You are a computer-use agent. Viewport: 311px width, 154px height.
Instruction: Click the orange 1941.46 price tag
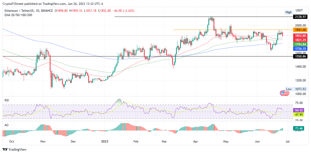click(300, 30)
